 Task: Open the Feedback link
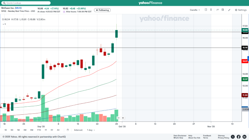click(207, 136)
